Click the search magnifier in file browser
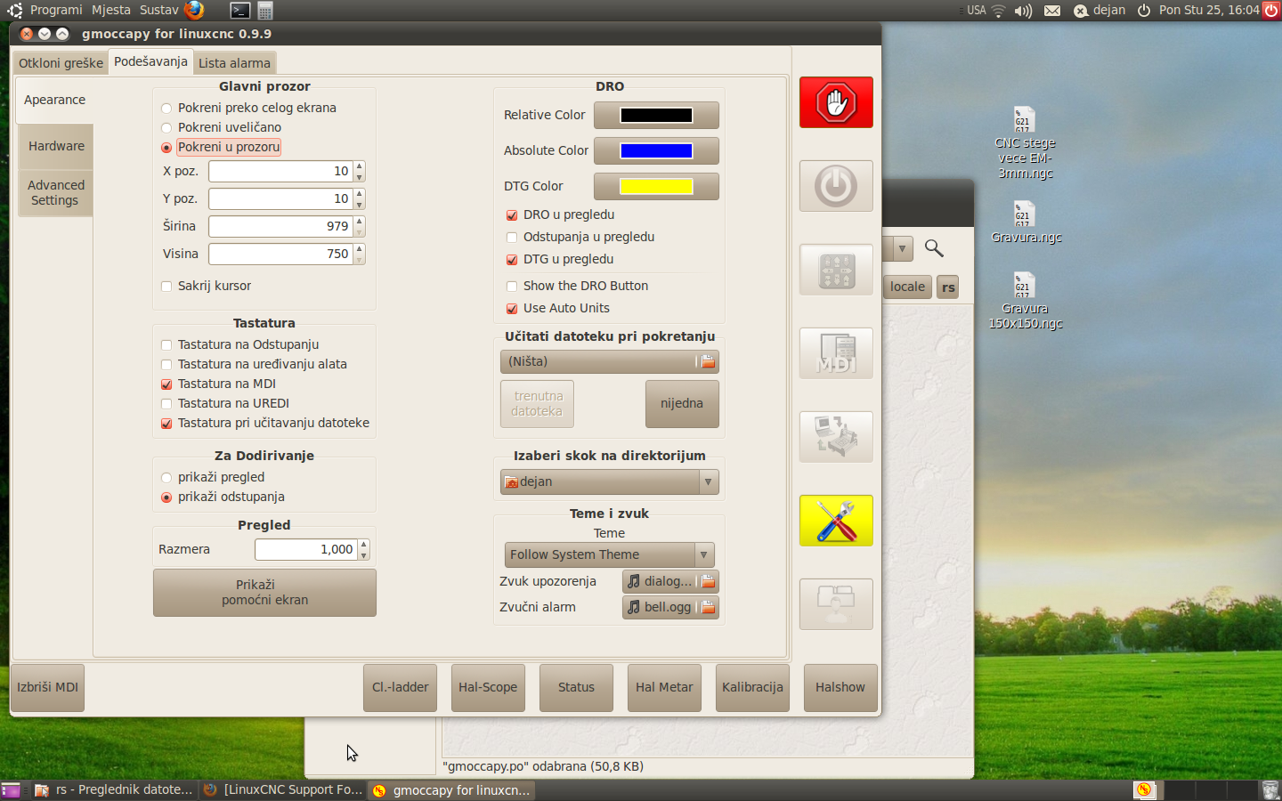The height and width of the screenshot is (801, 1282). click(x=934, y=248)
